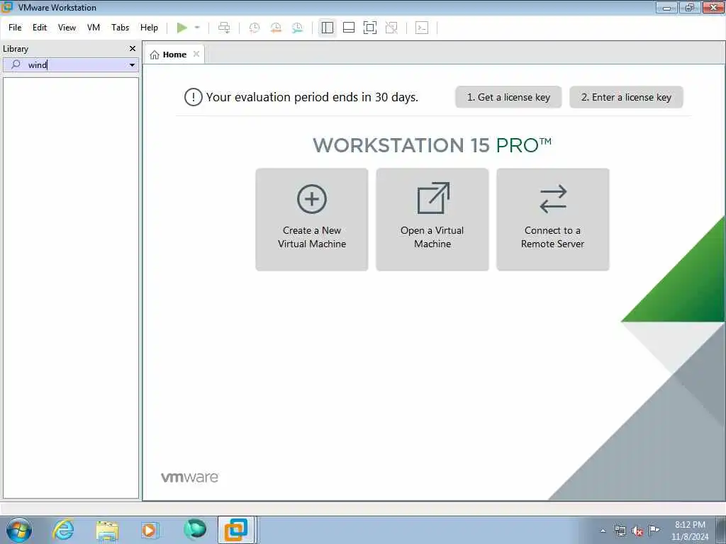The image size is (726, 544).
Task: Click the arrow-box icon on Open tile
Action: (433, 198)
